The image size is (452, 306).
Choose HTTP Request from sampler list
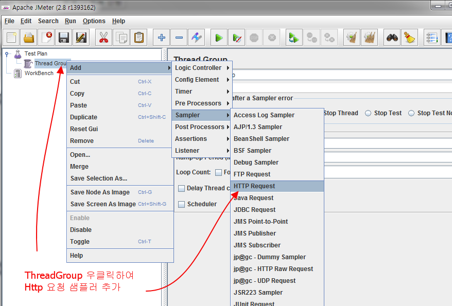point(277,186)
